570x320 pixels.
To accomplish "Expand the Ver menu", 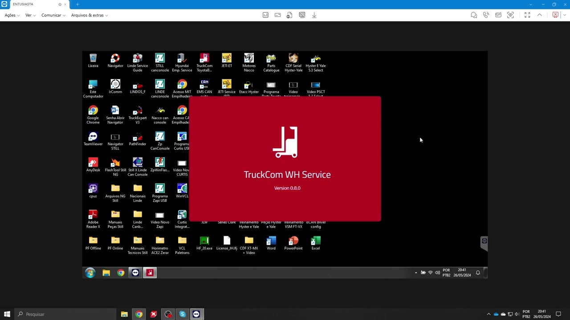I will click(x=31, y=15).
